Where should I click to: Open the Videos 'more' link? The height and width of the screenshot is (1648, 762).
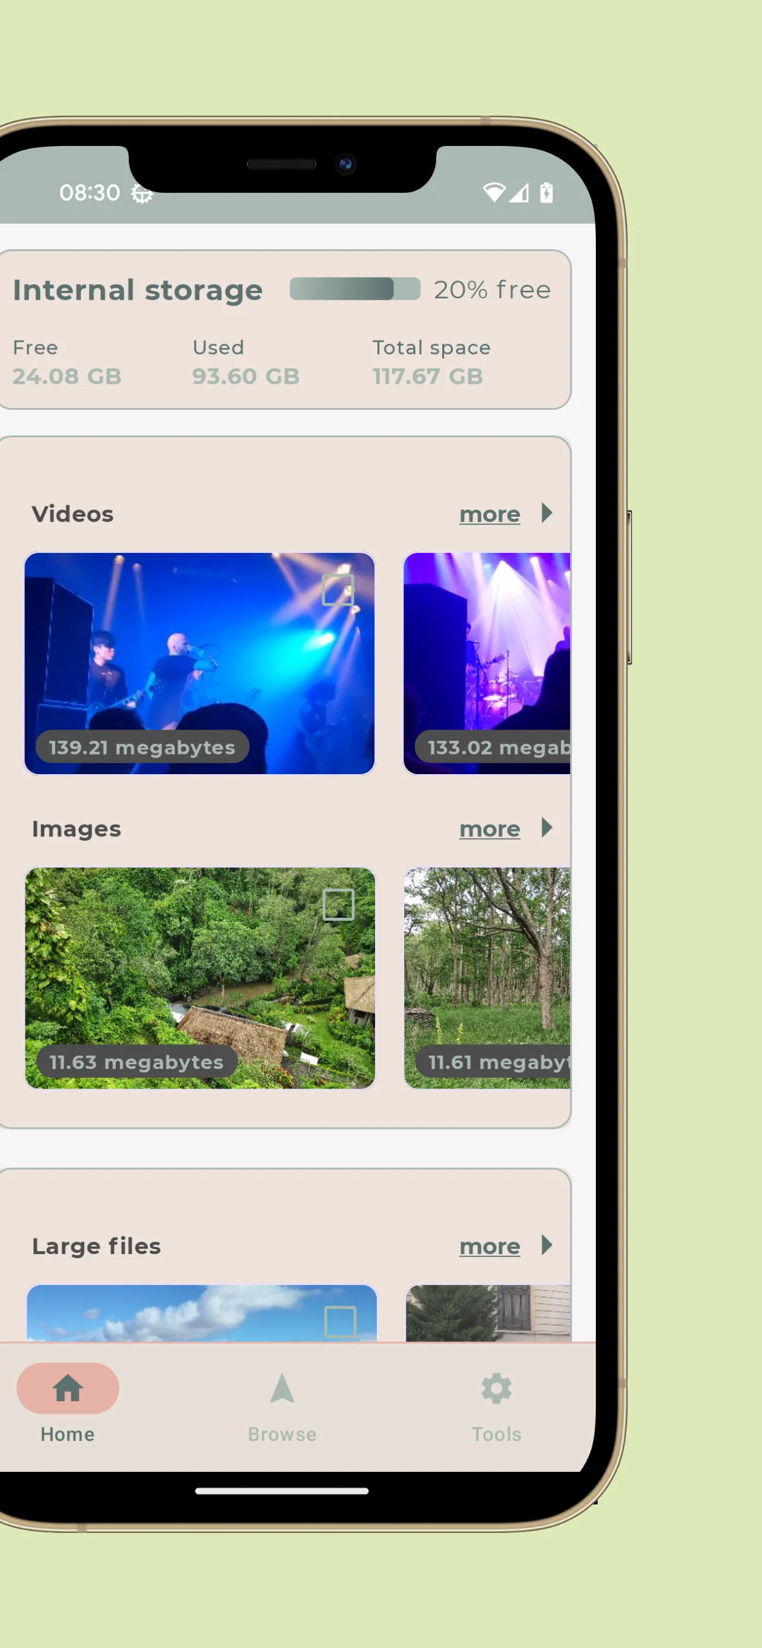coord(490,514)
